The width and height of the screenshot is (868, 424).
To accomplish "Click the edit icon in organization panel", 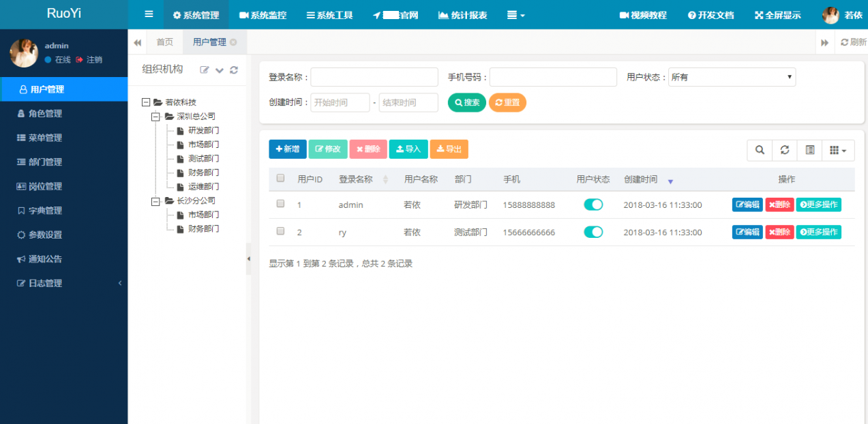I will click(205, 70).
